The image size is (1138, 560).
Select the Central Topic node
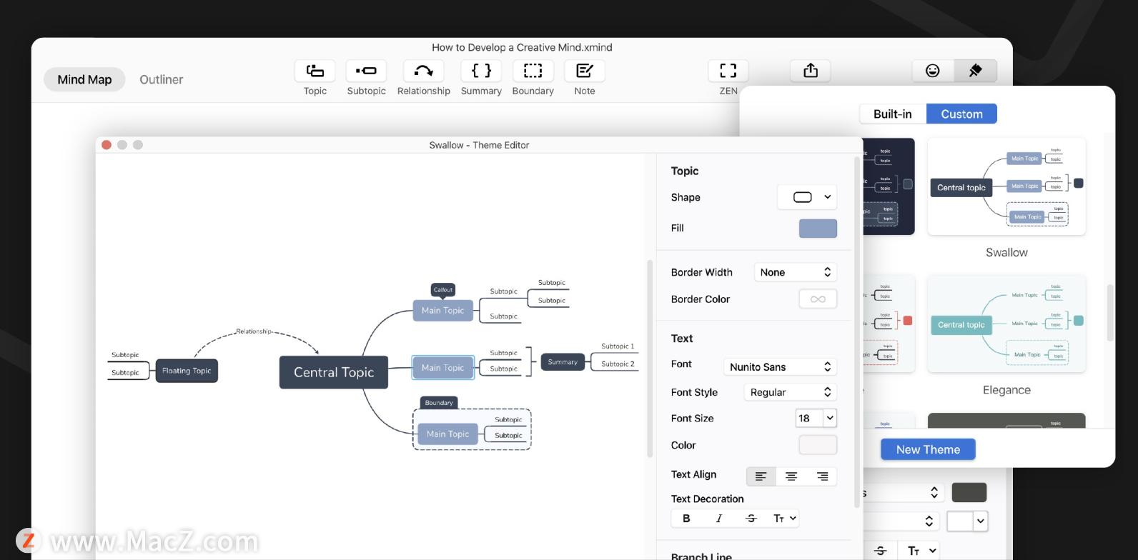334,372
